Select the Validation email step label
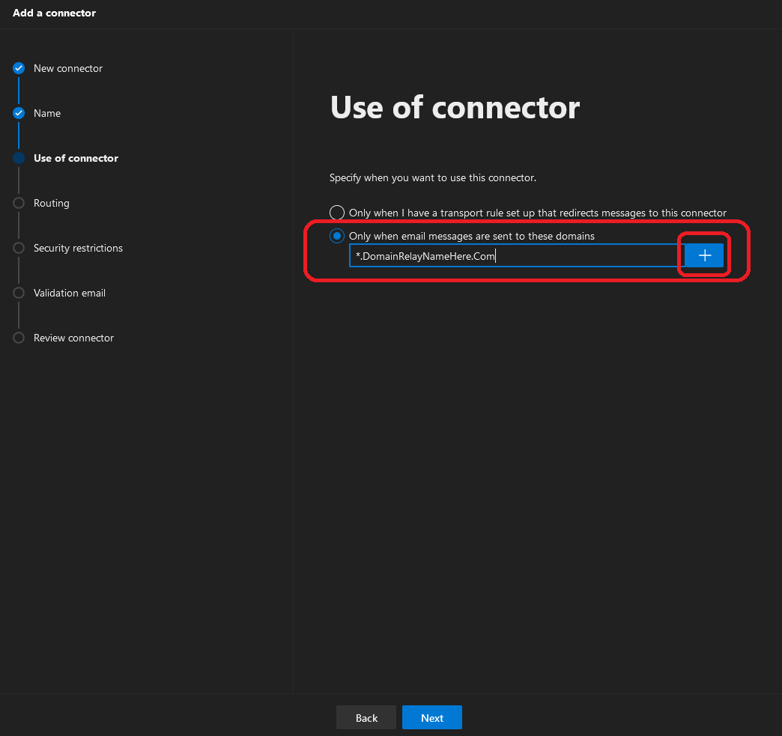Image resolution: width=782 pixels, height=736 pixels. [x=70, y=293]
